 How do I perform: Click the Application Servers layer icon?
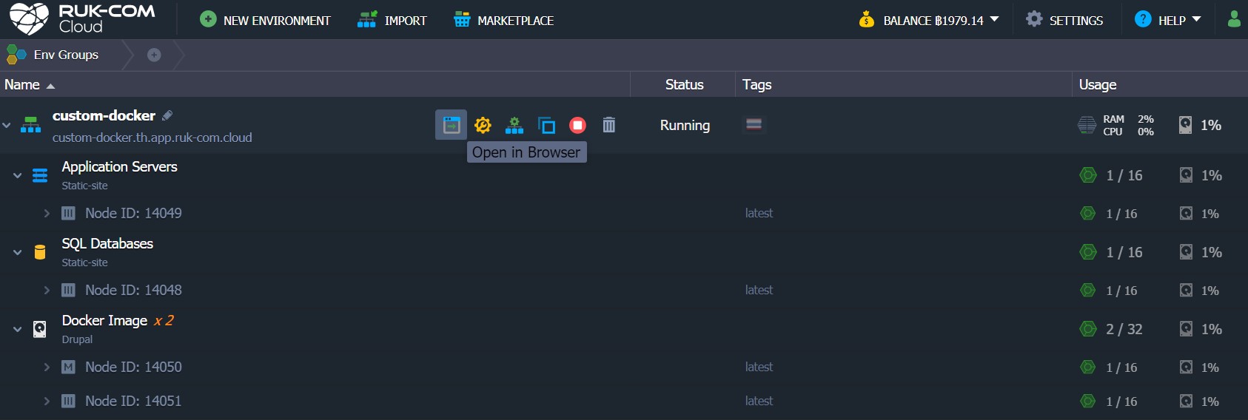(x=40, y=175)
